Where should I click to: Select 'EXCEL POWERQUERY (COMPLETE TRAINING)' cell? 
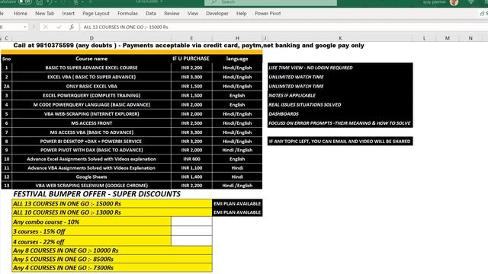[x=91, y=95]
